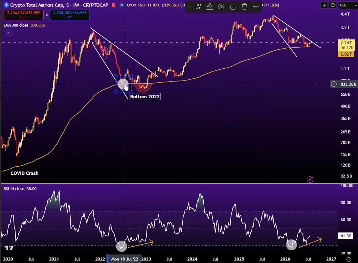Screen dimensions: 358x263
Task: Click the square bracket icon beside USD
Action: click(x=333, y=5)
